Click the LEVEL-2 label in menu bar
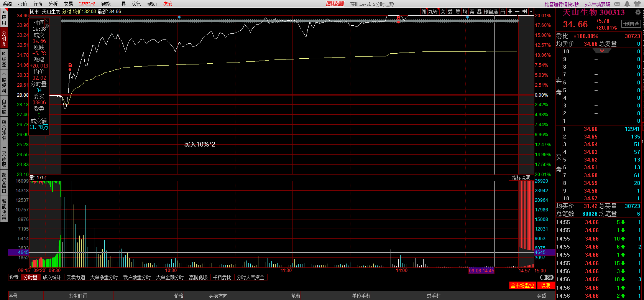 pyautogui.click(x=87, y=4)
